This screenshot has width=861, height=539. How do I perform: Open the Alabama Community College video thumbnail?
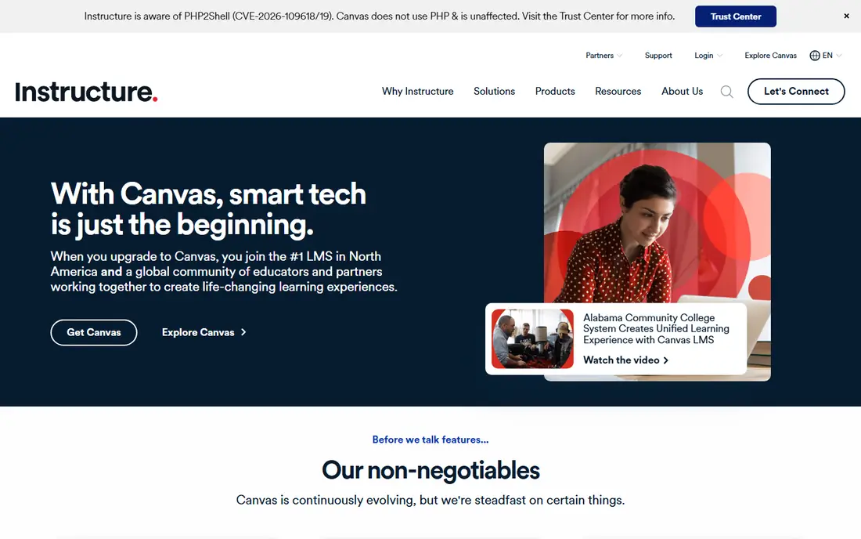(x=532, y=338)
